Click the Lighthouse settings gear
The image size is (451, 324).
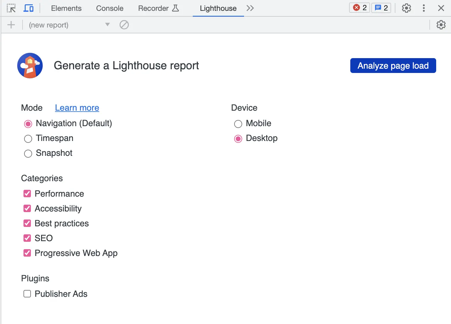point(441,25)
